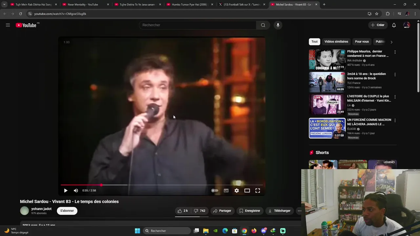Click the search magnifier button

pyautogui.click(x=263, y=25)
